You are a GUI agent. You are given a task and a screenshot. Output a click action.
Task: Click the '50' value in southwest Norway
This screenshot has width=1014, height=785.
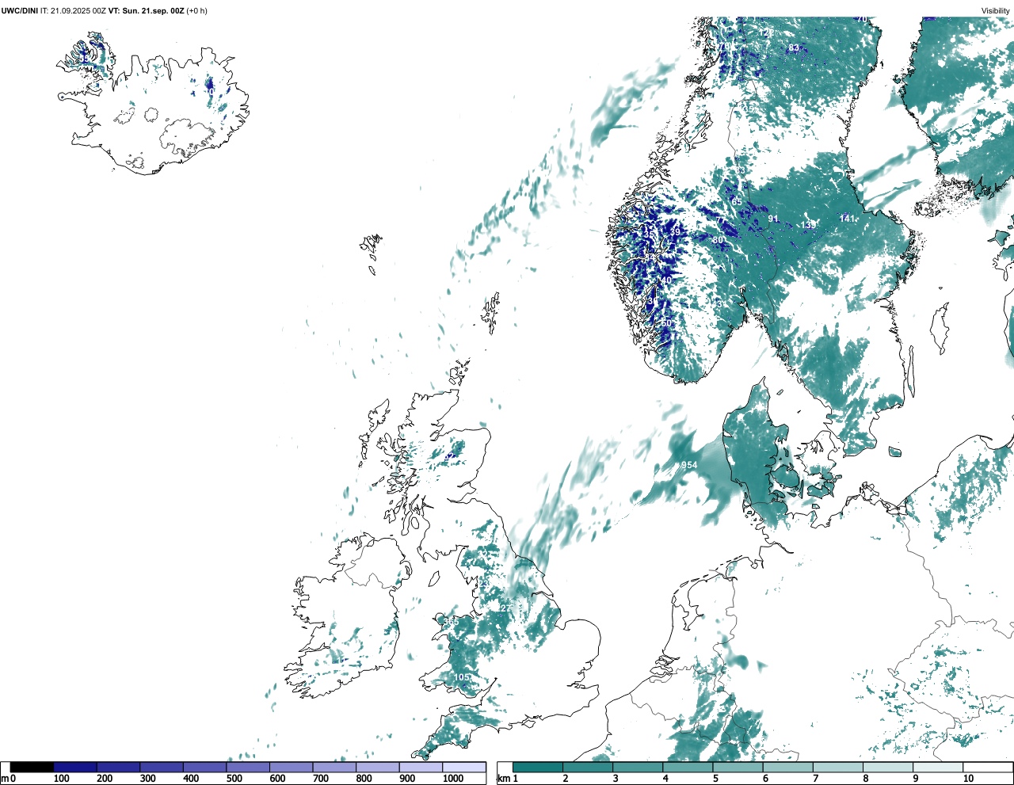[x=666, y=323]
